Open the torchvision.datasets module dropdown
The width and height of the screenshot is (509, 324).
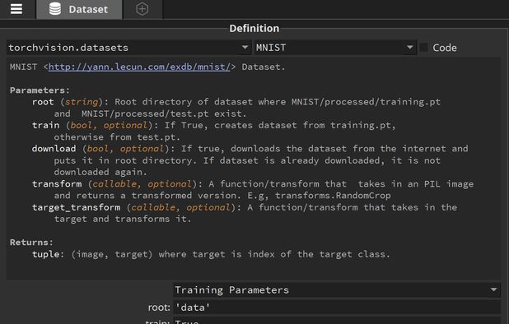(x=128, y=48)
